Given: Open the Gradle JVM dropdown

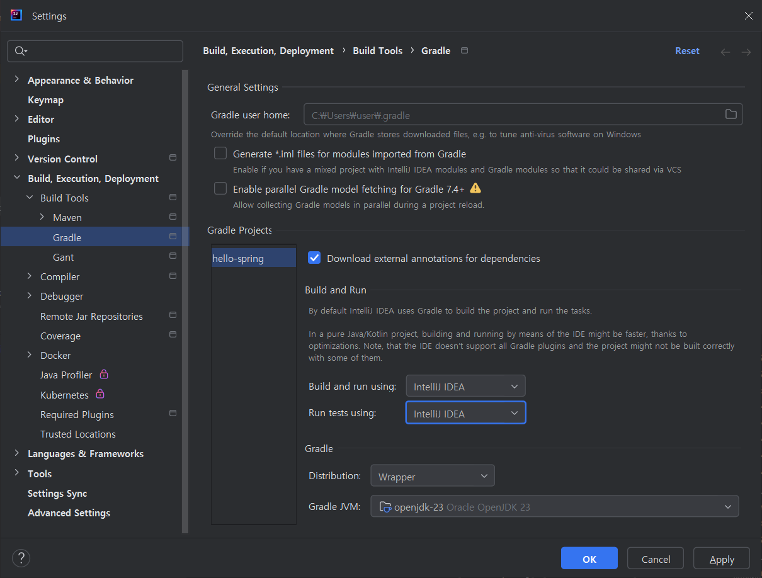Looking at the screenshot, I should click(x=554, y=506).
